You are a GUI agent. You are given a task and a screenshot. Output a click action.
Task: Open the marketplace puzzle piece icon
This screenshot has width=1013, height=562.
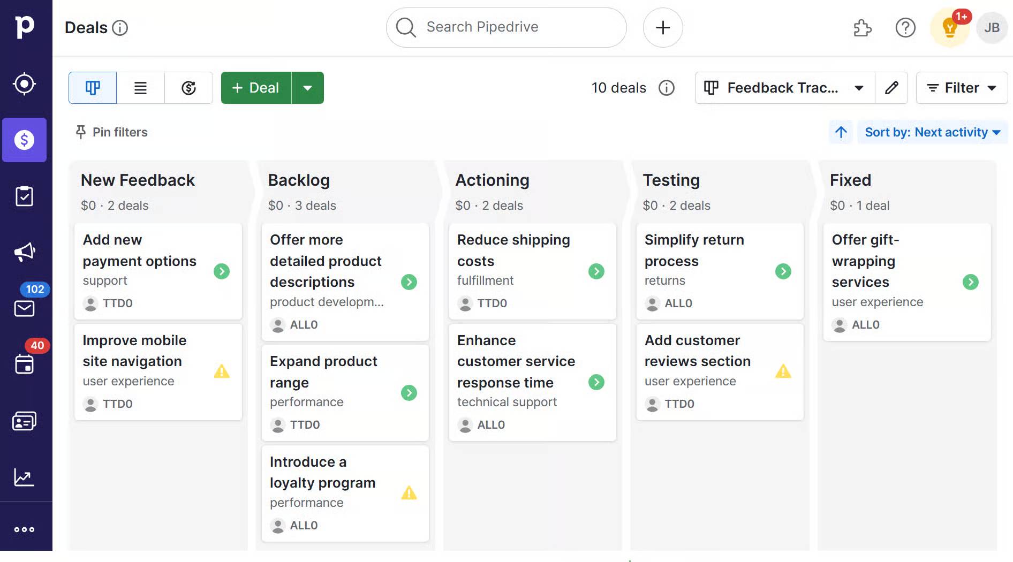pyautogui.click(x=862, y=28)
